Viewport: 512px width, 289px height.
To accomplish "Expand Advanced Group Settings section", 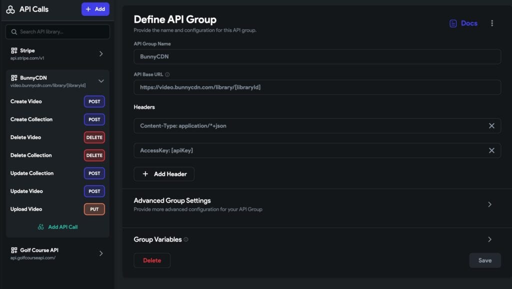I will 489,204.
